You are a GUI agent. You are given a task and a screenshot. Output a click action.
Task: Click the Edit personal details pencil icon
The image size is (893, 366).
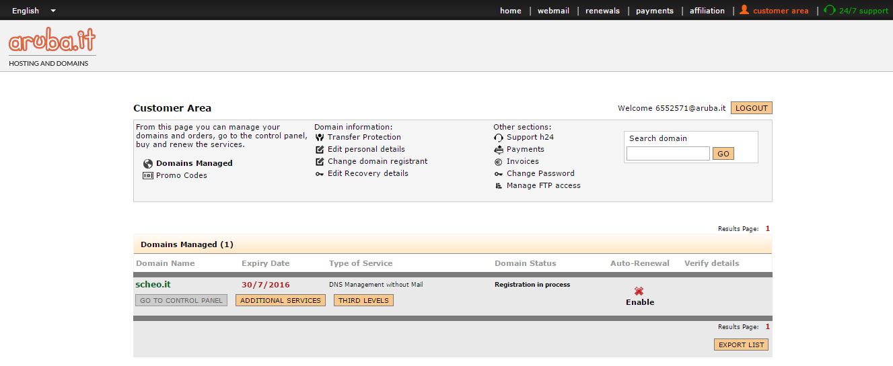coord(320,149)
